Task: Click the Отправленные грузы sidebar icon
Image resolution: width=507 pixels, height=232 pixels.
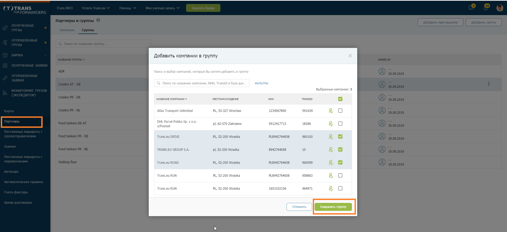Action: (5, 42)
